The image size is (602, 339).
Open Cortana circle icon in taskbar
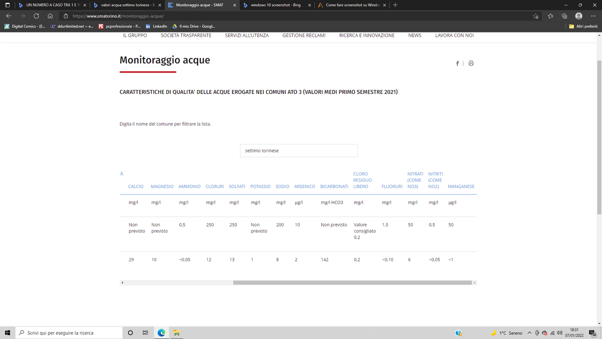pos(130,333)
